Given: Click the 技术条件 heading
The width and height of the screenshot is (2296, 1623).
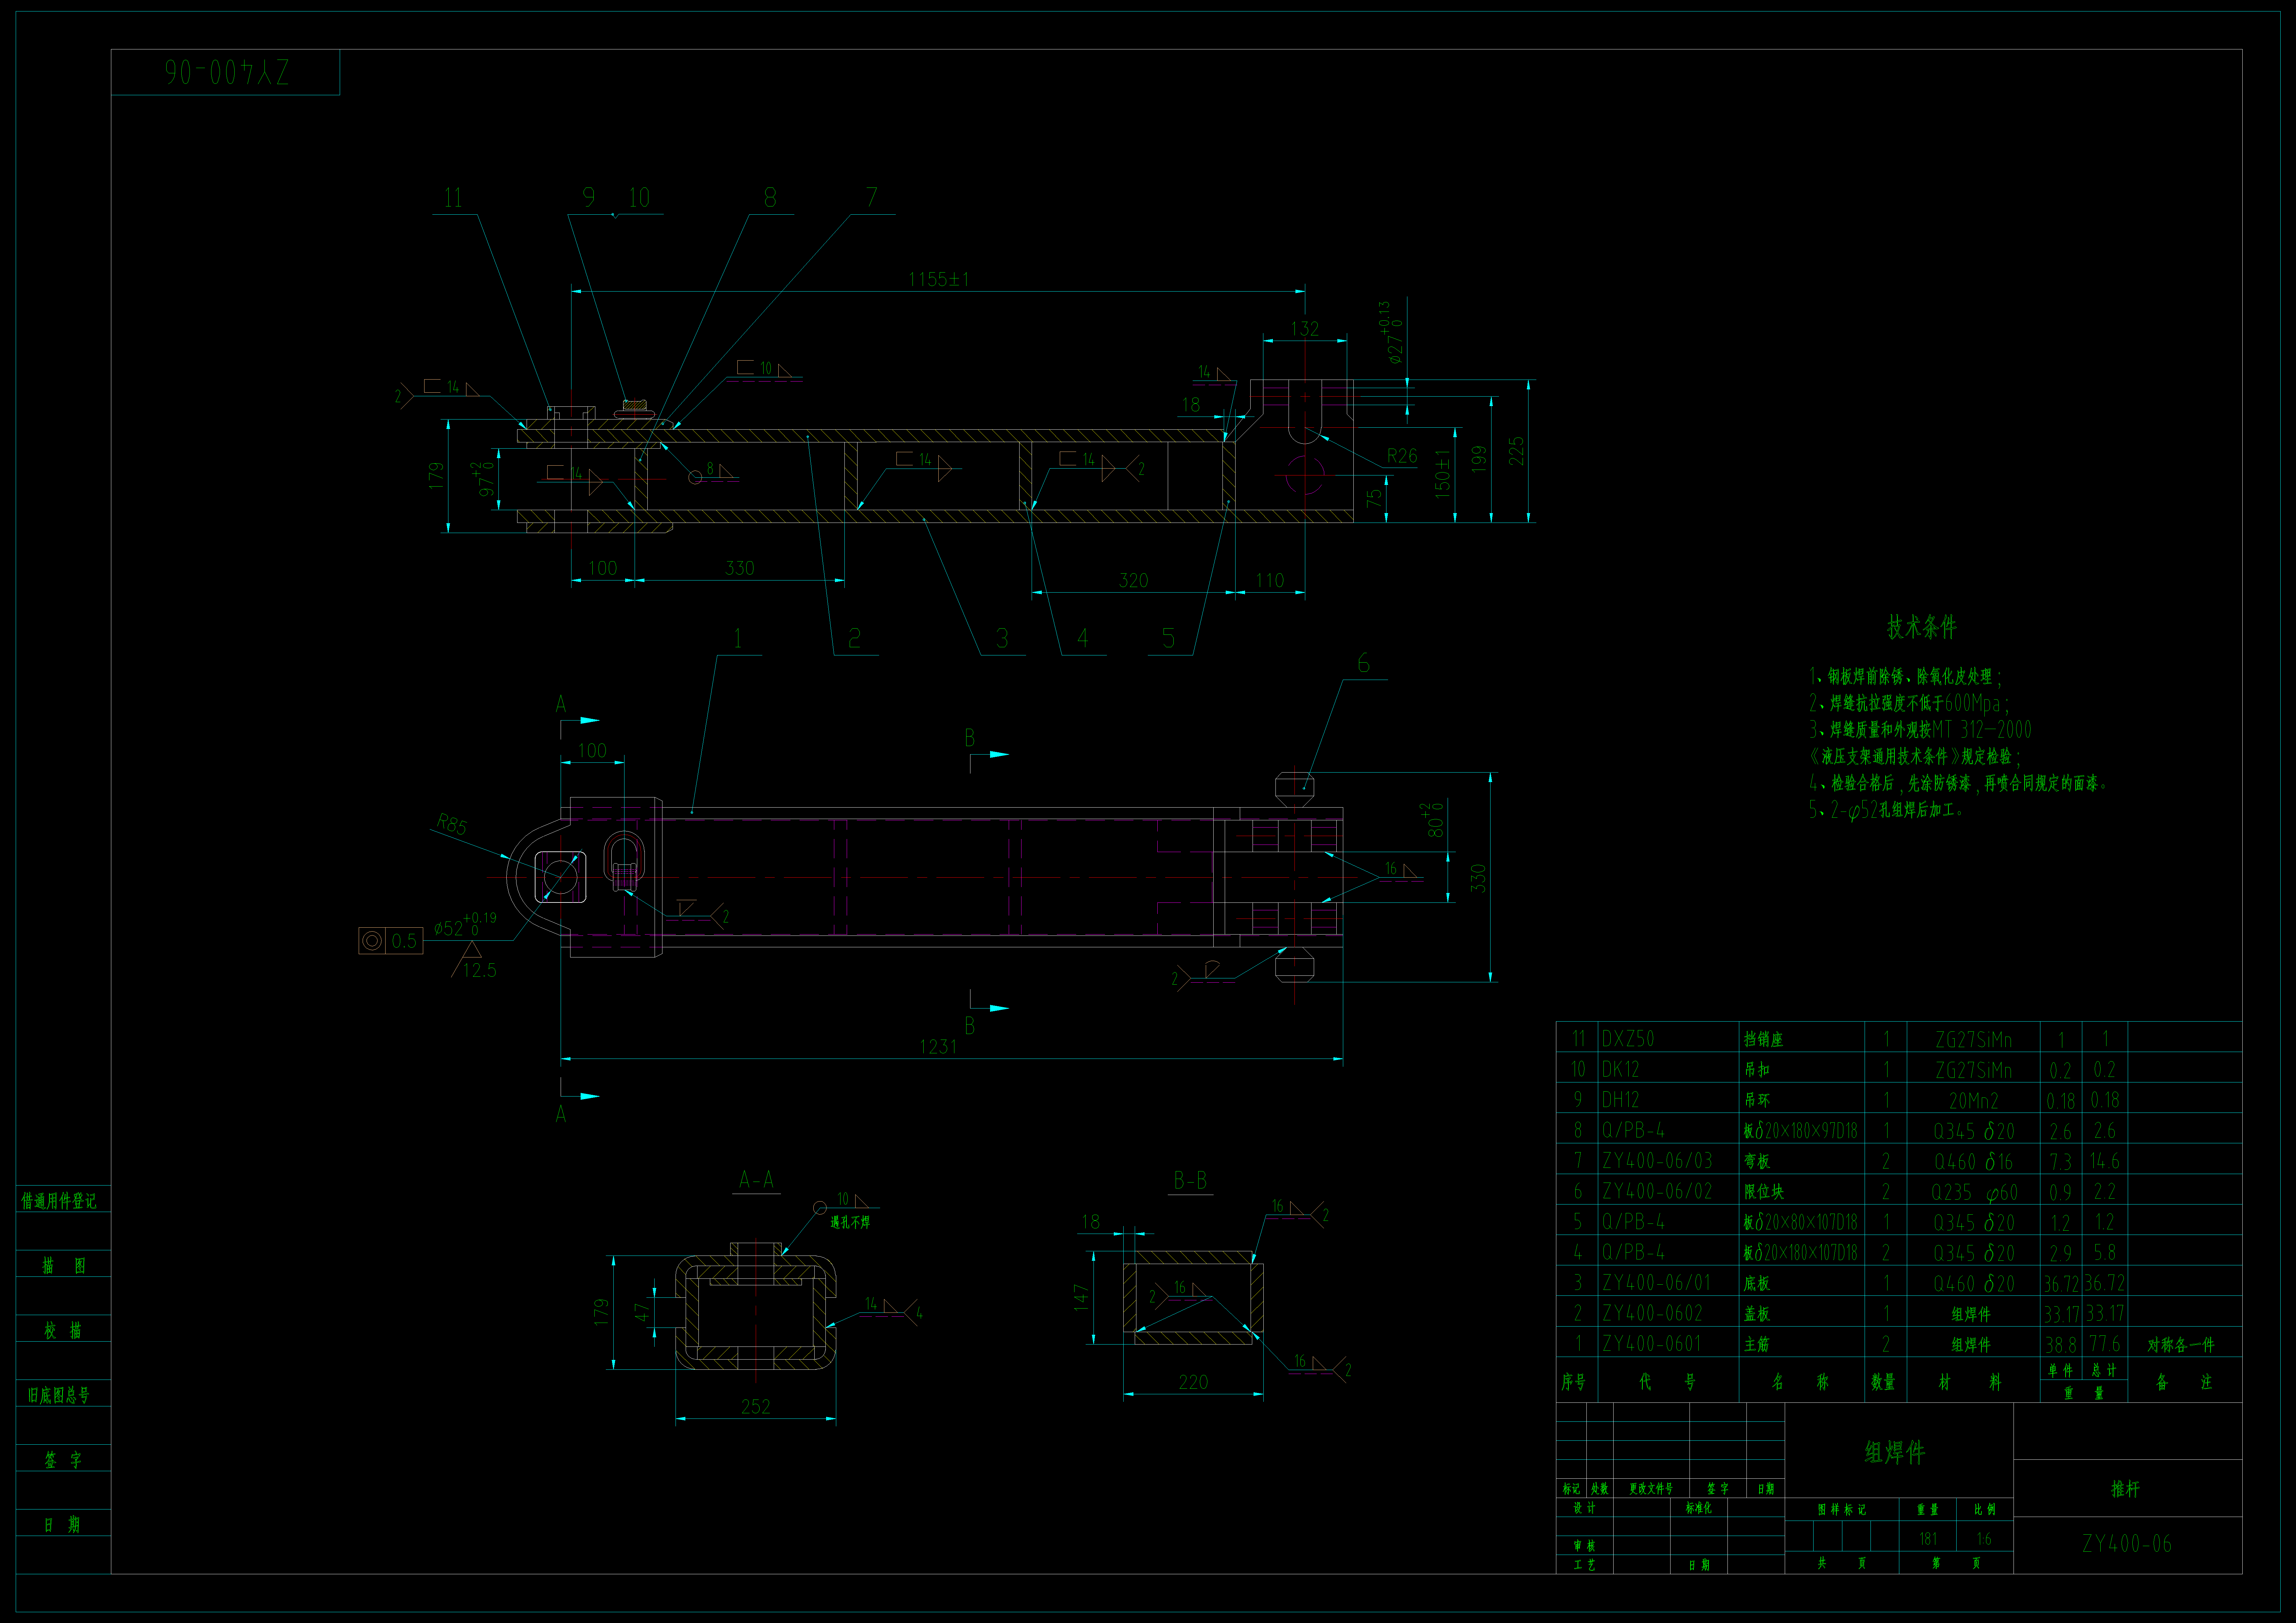Looking at the screenshot, I should pyautogui.click(x=1921, y=627).
